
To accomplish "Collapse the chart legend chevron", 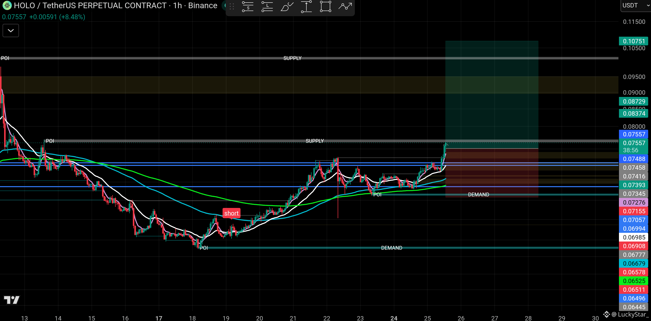I will point(11,31).
